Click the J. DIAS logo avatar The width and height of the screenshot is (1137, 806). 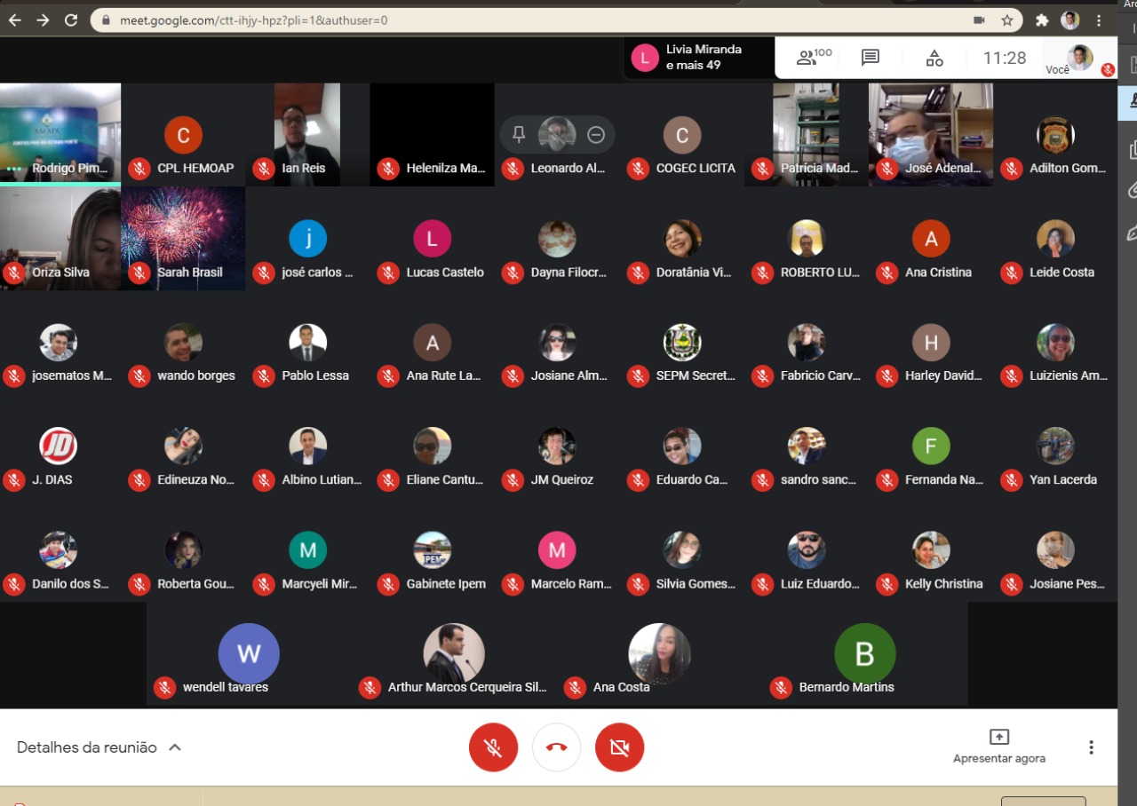pyautogui.click(x=59, y=446)
